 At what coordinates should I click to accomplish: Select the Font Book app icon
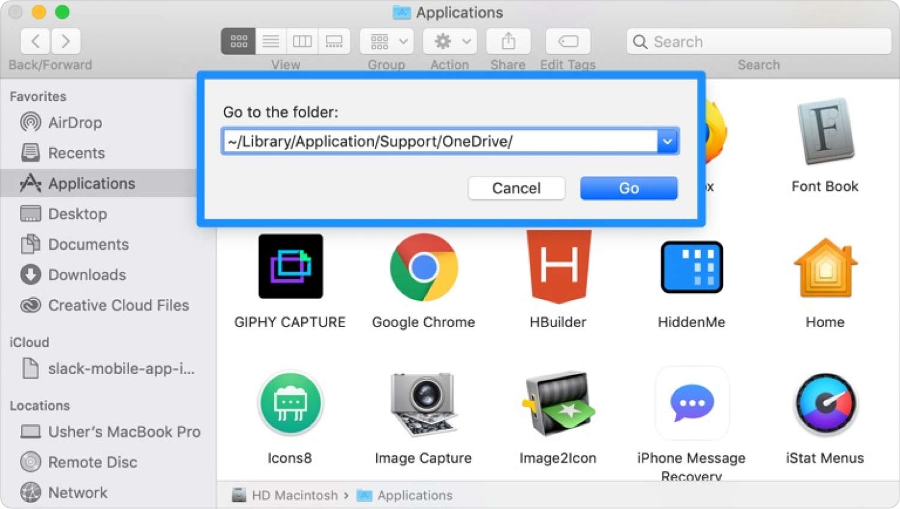click(x=825, y=132)
